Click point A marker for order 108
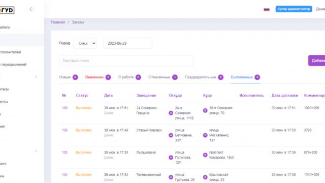 point(171,135)
